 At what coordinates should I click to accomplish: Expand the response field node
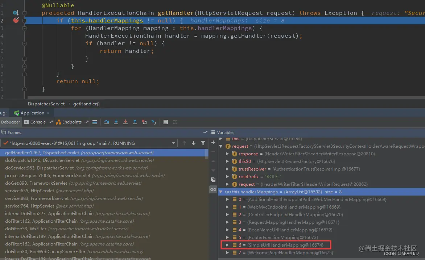(227, 154)
